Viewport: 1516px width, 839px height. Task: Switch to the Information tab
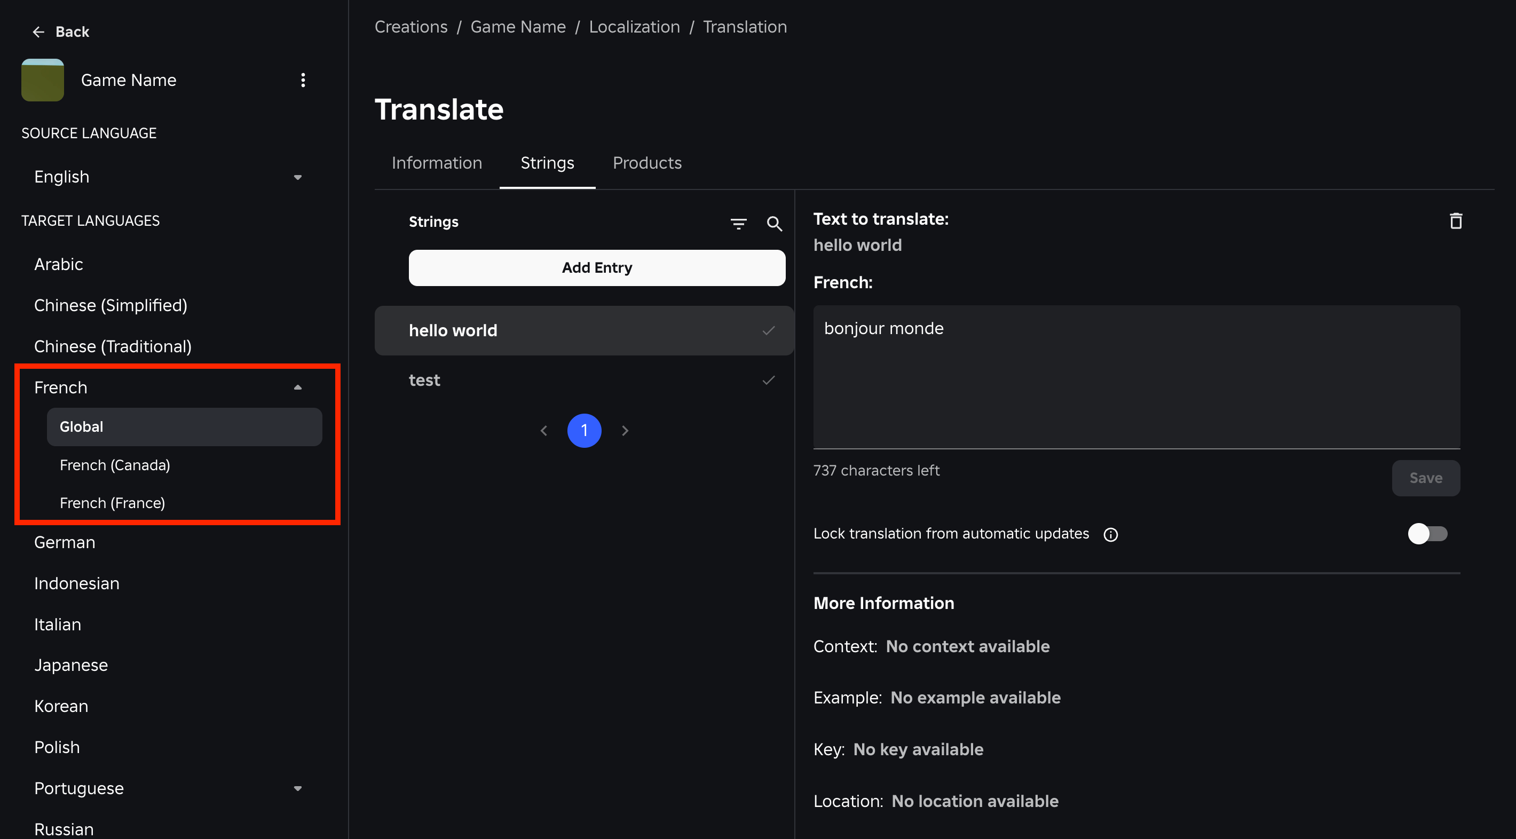click(437, 163)
